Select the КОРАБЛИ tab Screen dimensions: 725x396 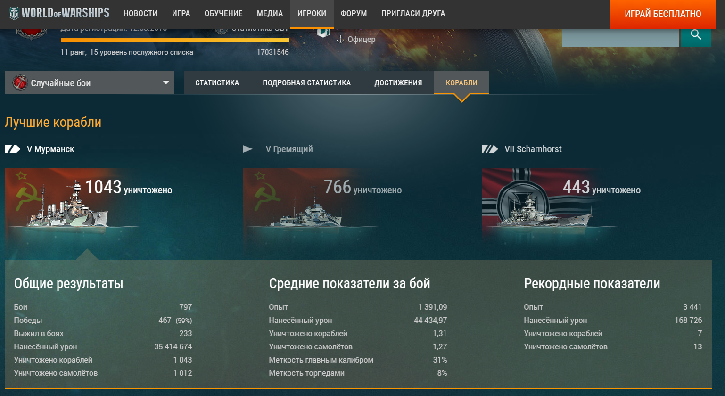pos(461,82)
